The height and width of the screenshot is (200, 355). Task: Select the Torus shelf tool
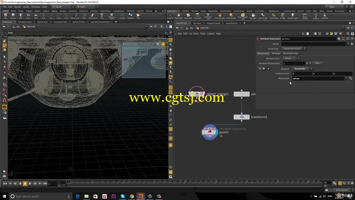click(28, 16)
